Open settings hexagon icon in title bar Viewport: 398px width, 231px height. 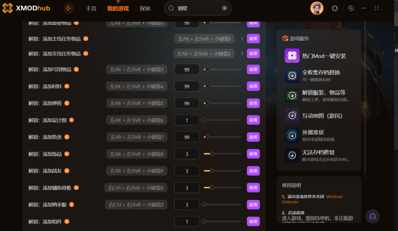pos(351,9)
